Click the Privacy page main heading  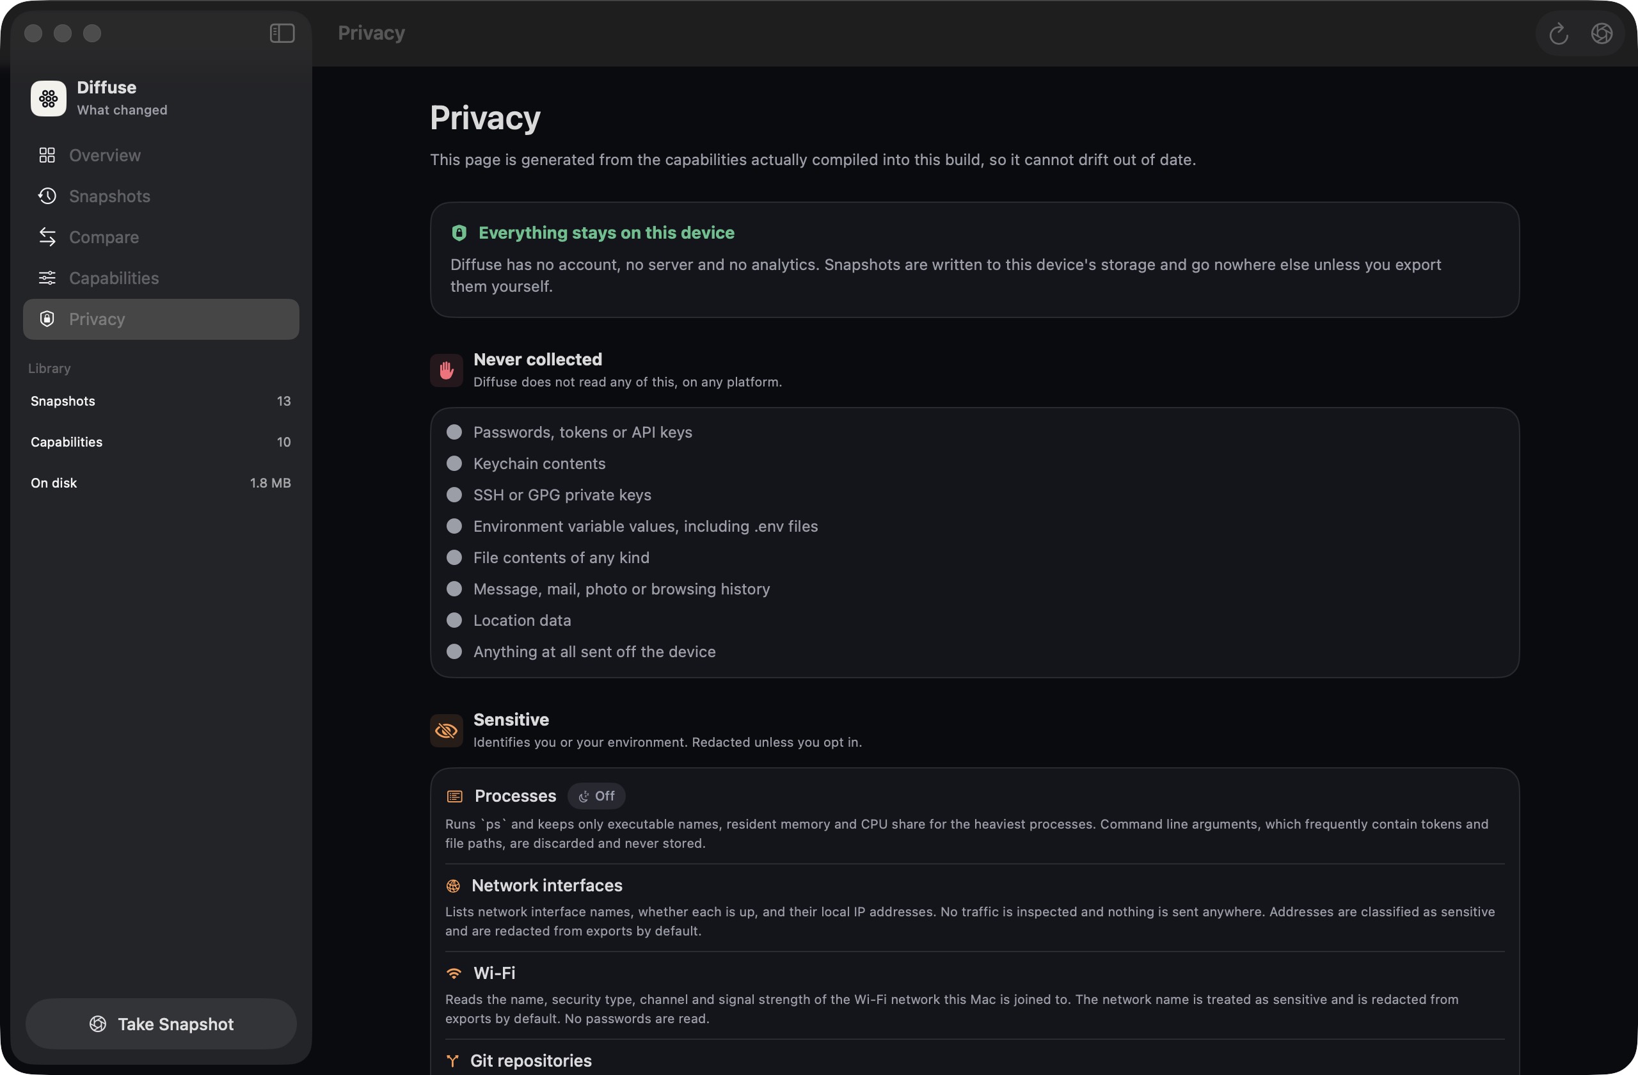(485, 118)
